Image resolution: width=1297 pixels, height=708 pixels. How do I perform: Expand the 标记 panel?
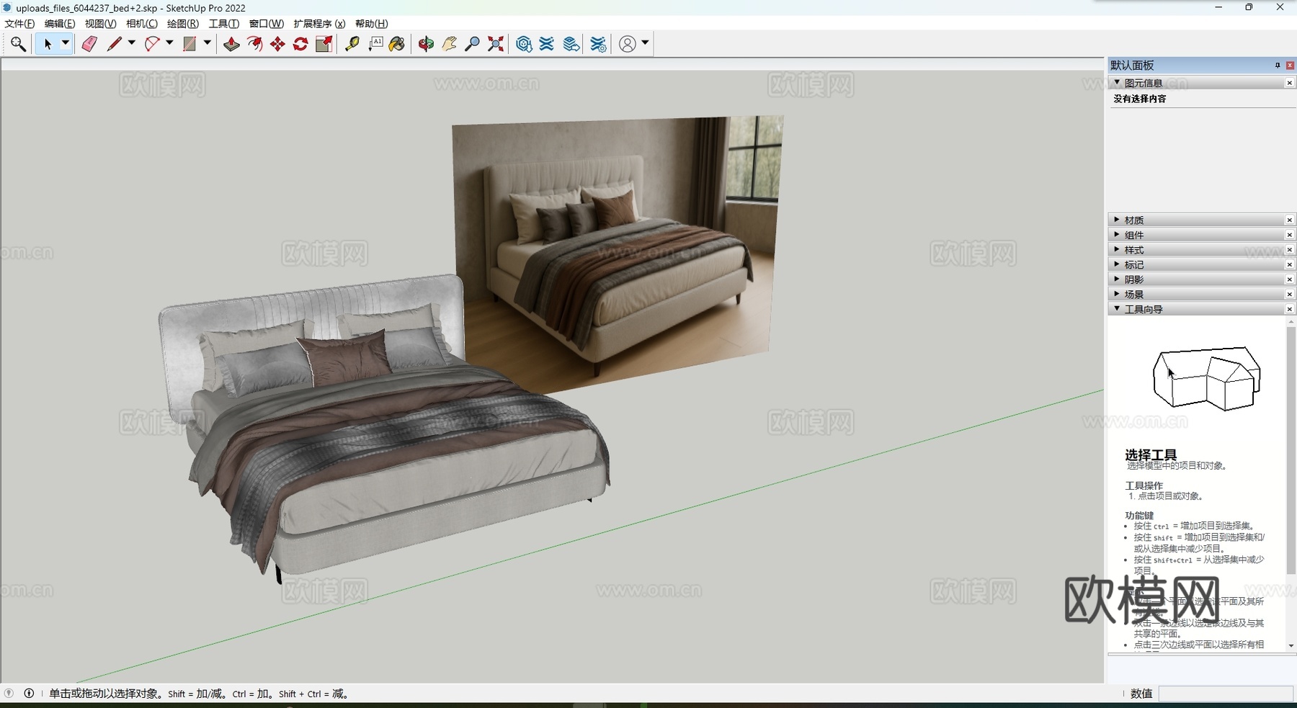pyautogui.click(x=1117, y=264)
